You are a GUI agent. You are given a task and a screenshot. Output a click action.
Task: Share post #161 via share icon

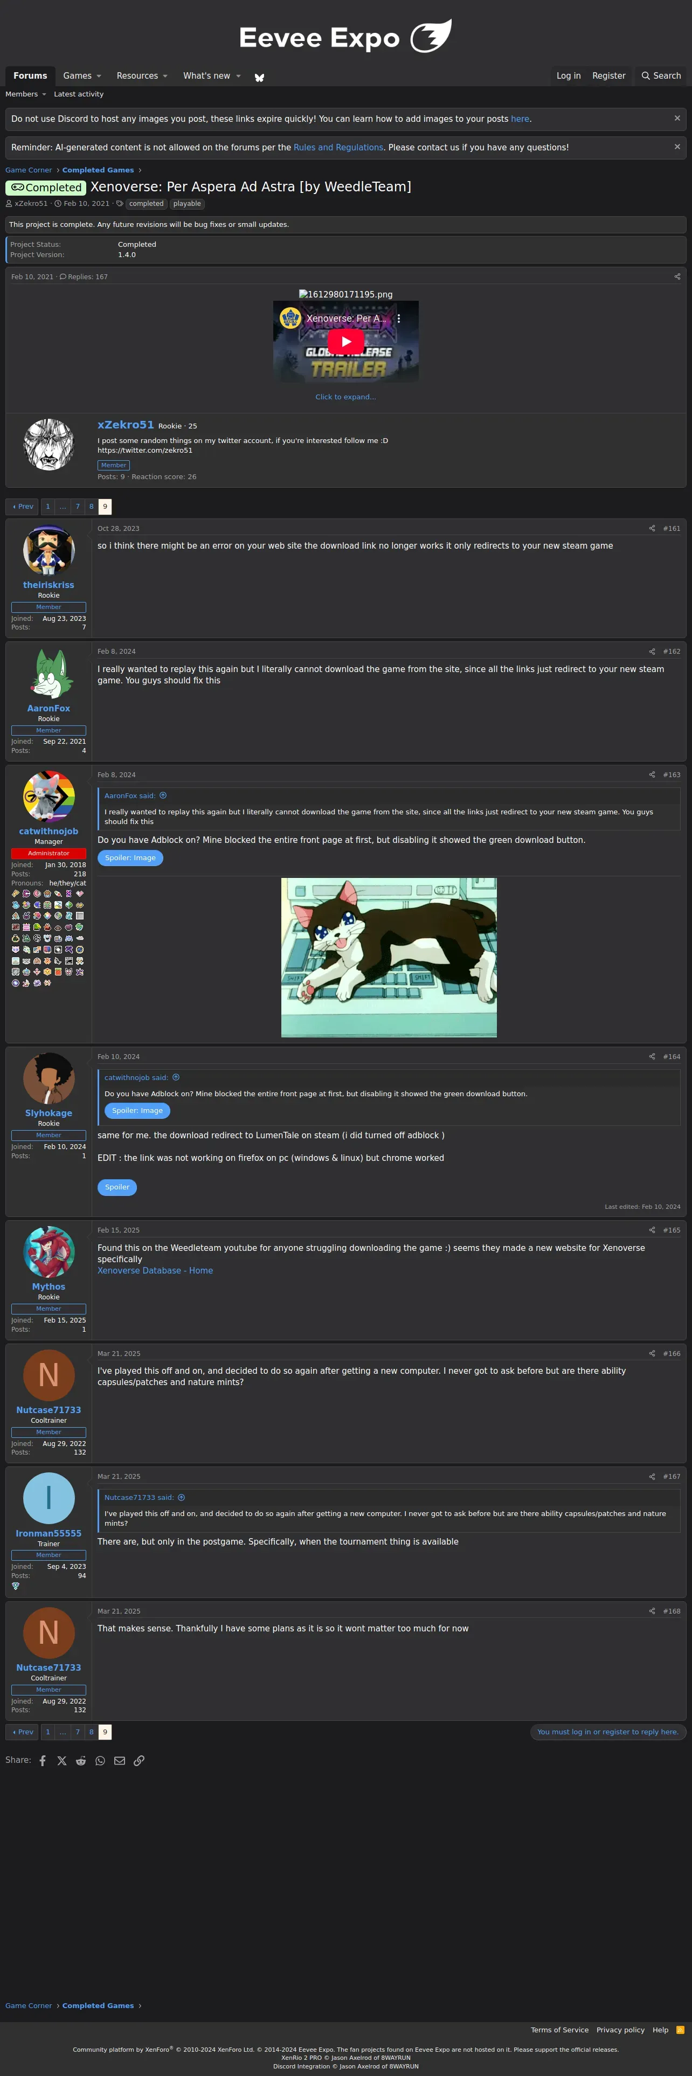coord(652,529)
